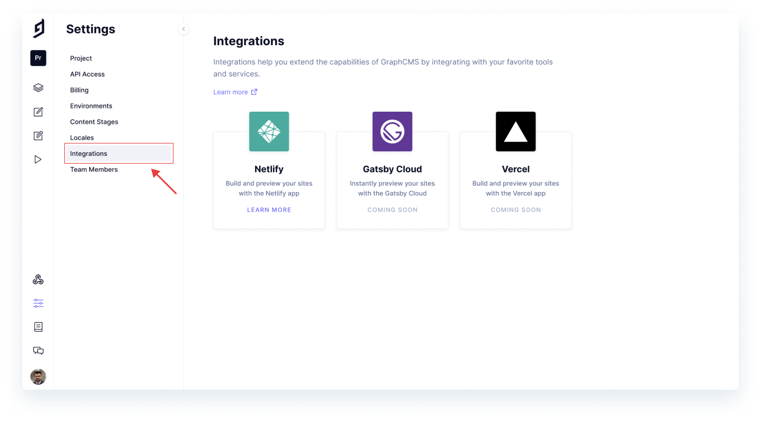Open the API Playground play icon

pos(38,160)
